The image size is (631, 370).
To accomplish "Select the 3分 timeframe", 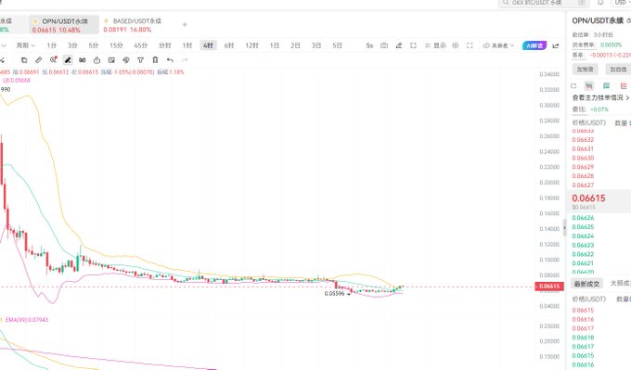I will [72, 45].
